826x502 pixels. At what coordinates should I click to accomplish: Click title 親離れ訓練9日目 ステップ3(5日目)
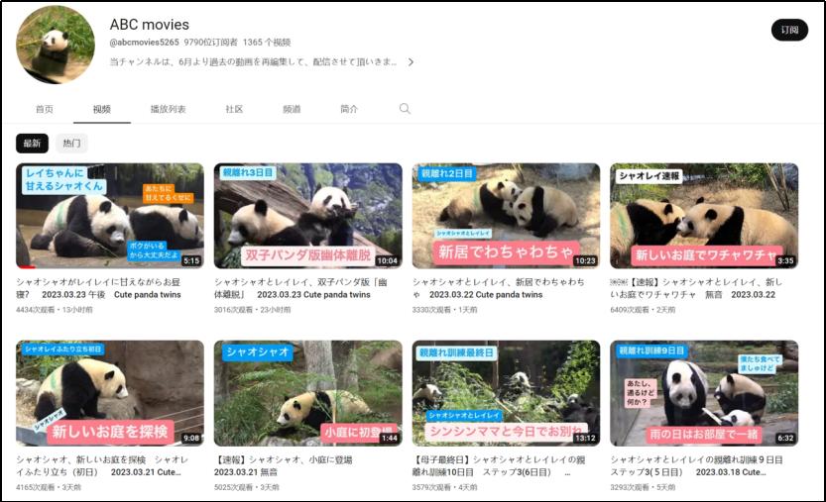click(696, 465)
